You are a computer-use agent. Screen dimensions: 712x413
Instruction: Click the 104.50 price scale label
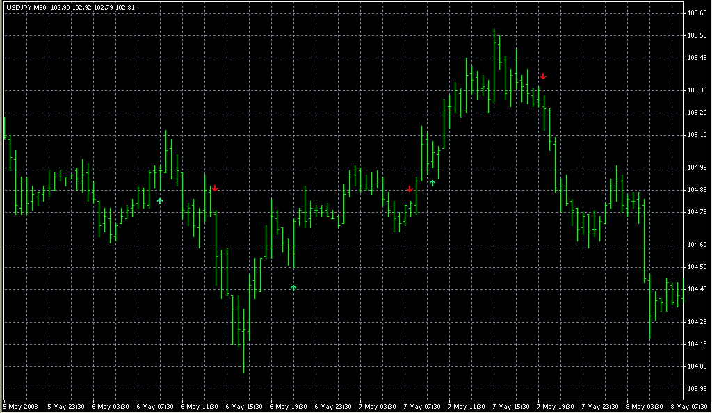coord(697,267)
